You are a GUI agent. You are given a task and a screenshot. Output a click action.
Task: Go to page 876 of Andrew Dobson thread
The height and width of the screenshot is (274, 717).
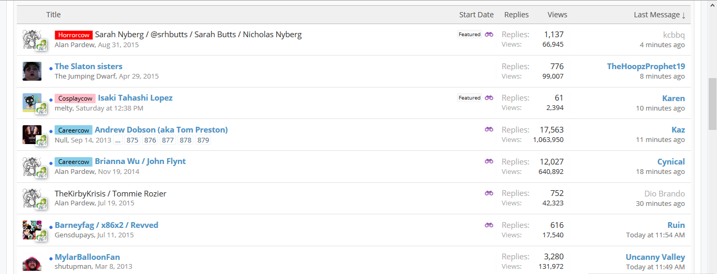coord(150,140)
